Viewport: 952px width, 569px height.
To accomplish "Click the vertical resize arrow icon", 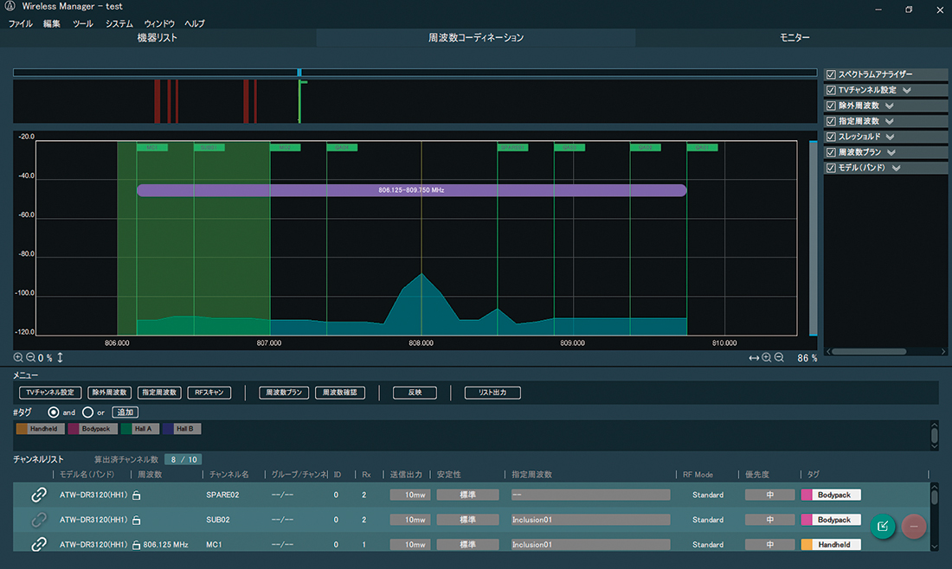I will [60, 358].
